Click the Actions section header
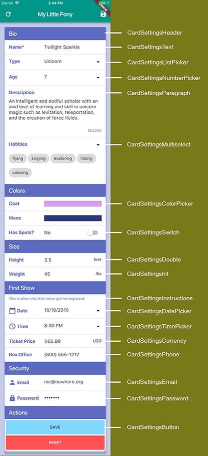 pos(55,413)
